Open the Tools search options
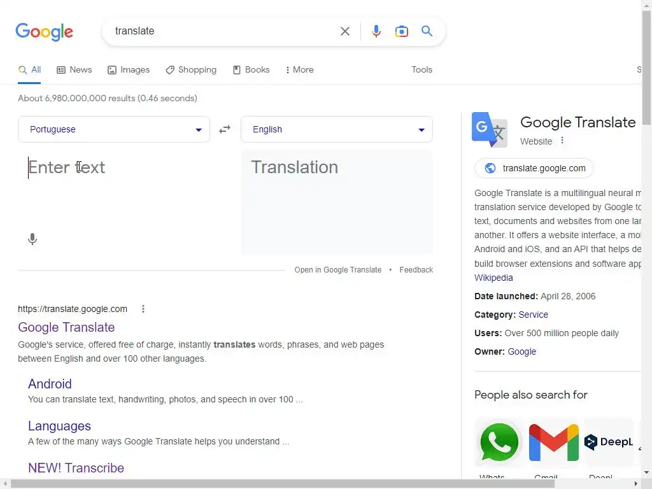The width and height of the screenshot is (652, 489). [422, 70]
